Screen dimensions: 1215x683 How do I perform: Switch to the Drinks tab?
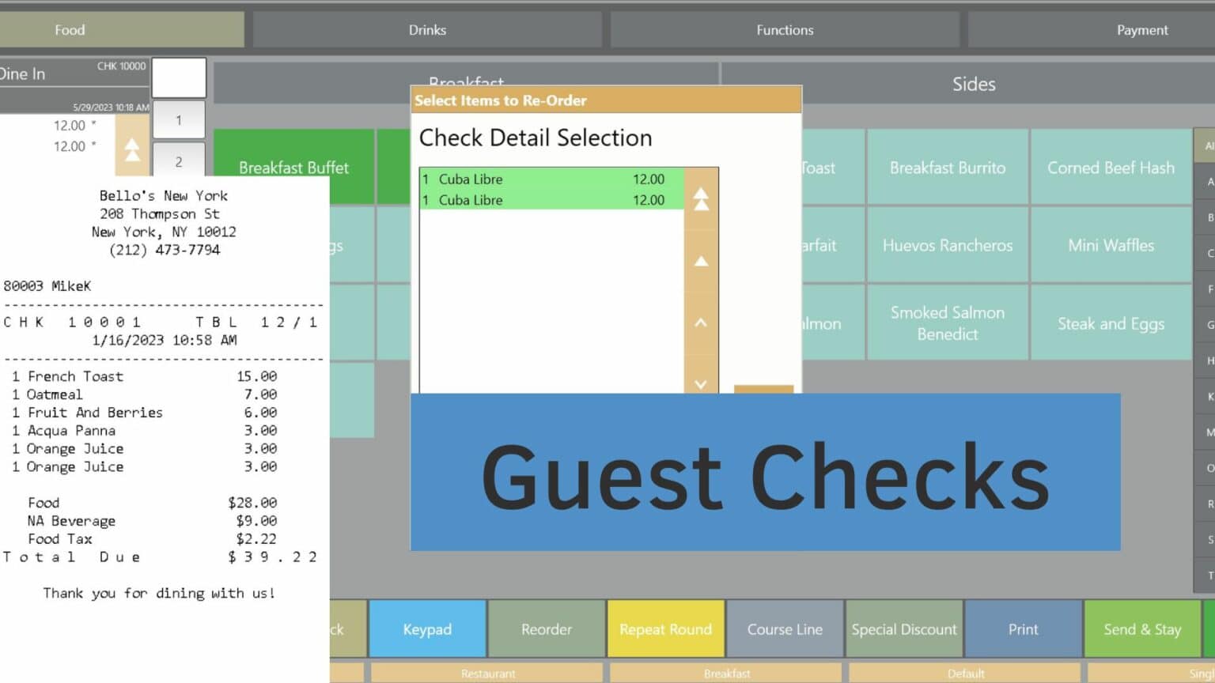tap(427, 29)
